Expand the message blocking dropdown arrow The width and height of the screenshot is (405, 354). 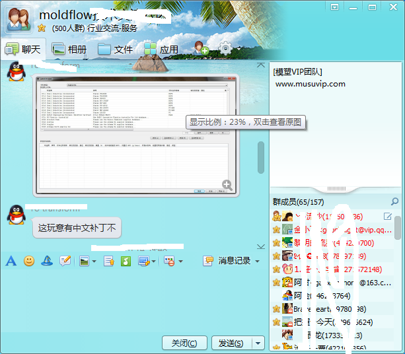pyautogui.click(x=180, y=262)
